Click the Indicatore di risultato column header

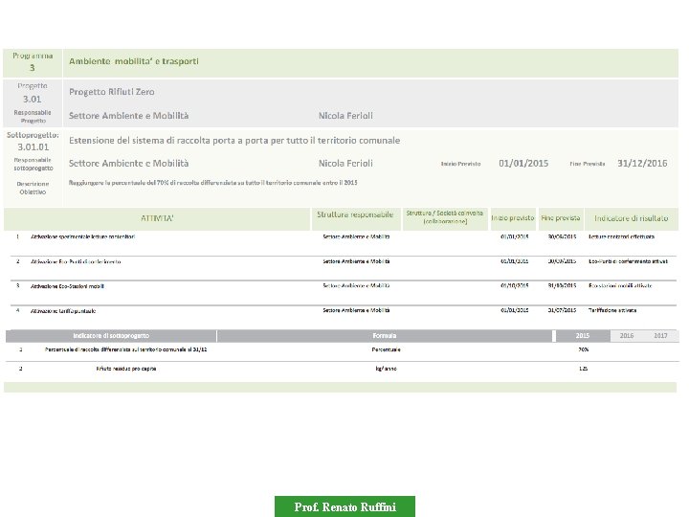click(631, 218)
